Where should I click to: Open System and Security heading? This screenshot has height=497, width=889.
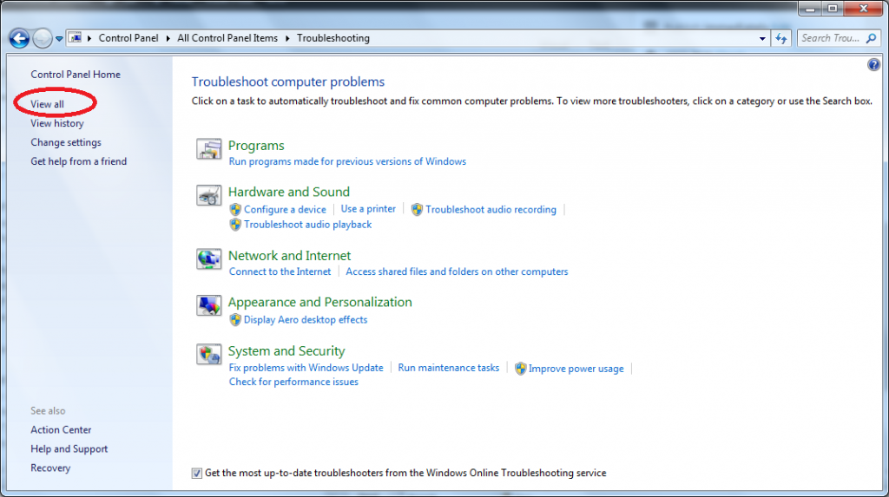point(286,351)
